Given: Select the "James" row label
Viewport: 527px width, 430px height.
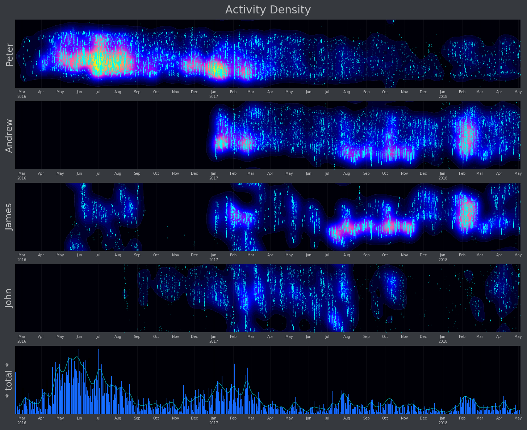Looking at the screenshot, I should point(9,217).
